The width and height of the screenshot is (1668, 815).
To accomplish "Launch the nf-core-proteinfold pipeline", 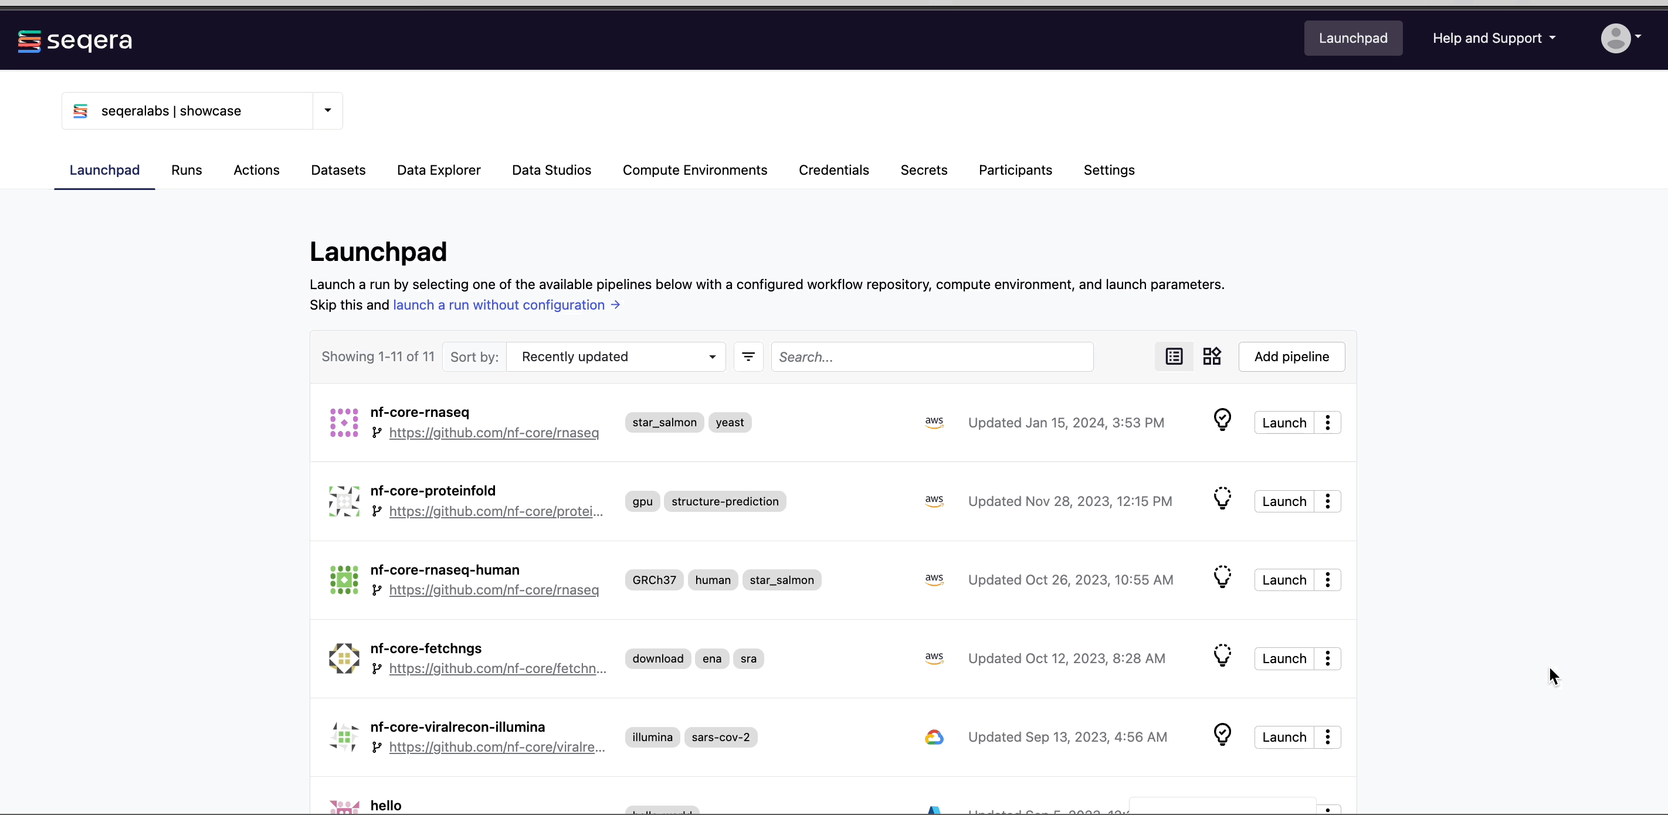I will coord(1284,502).
